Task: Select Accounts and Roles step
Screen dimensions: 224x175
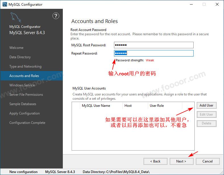Action: [24, 76]
